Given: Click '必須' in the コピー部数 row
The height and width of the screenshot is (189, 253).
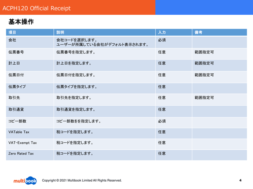Looking at the screenshot, I should pos(162,121).
